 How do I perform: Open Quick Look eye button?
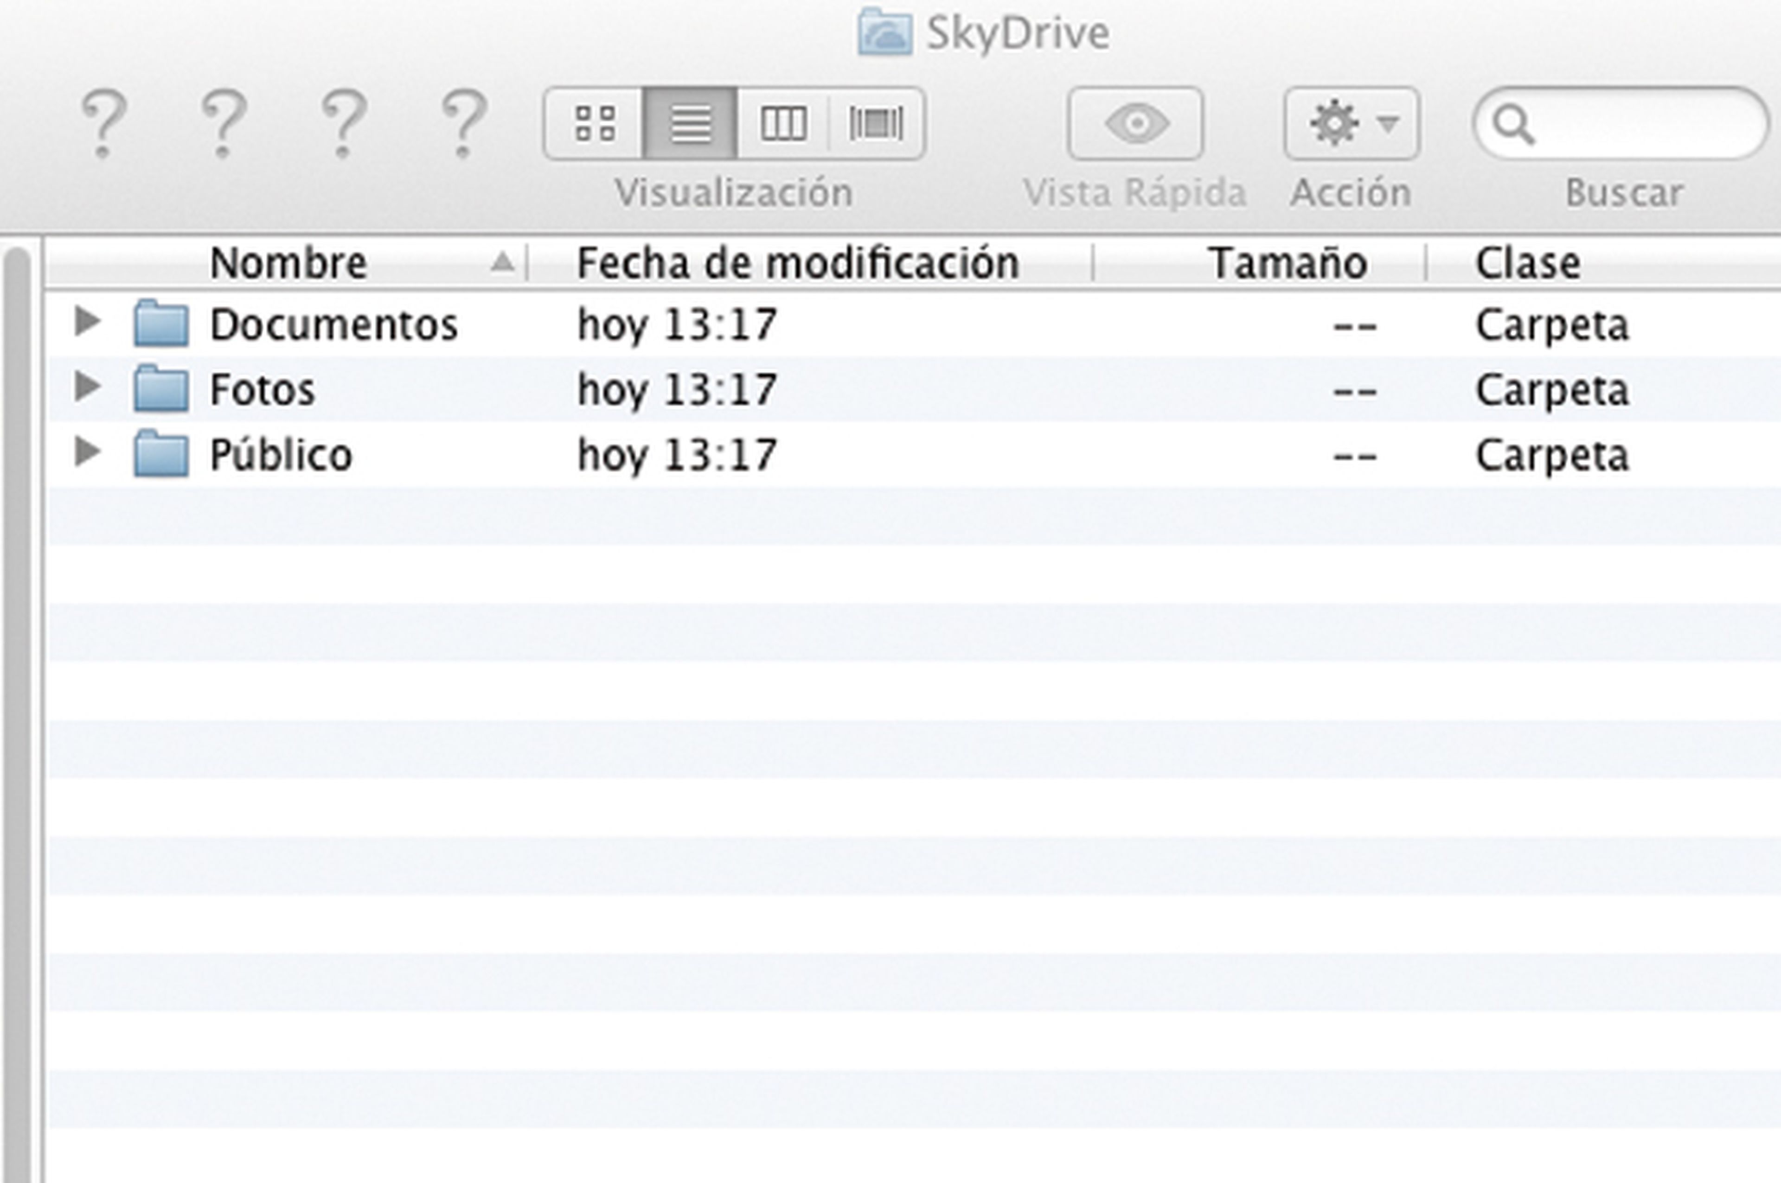(1135, 123)
